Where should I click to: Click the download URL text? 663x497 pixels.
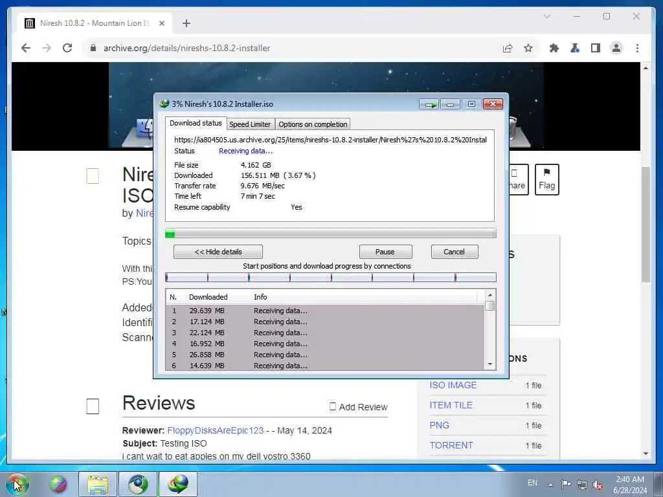pos(330,140)
